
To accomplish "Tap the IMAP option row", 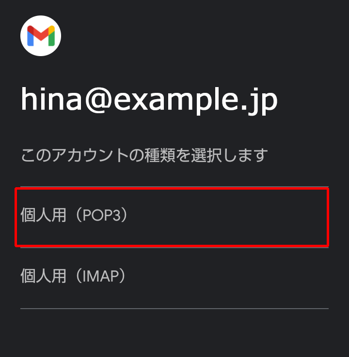I will (x=174, y=278).
